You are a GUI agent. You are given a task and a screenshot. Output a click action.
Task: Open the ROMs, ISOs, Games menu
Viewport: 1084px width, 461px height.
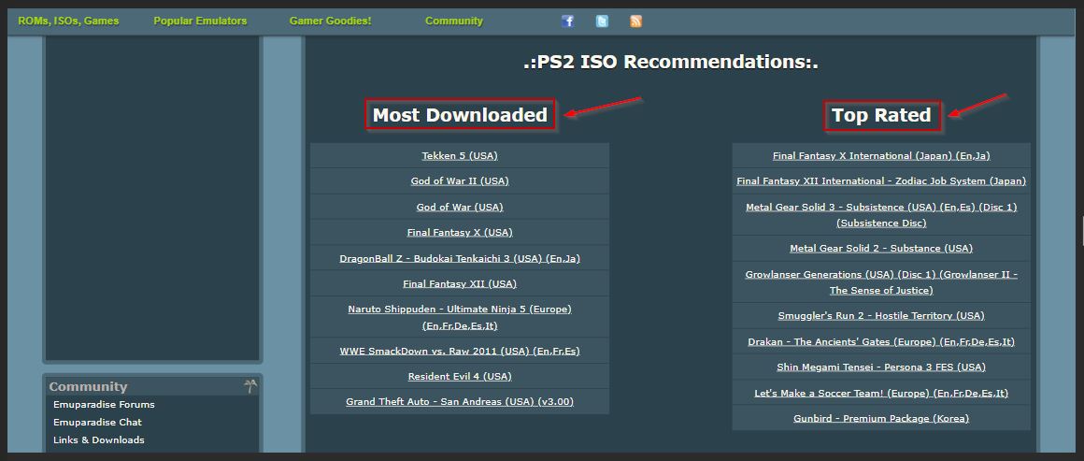(68, 21)
